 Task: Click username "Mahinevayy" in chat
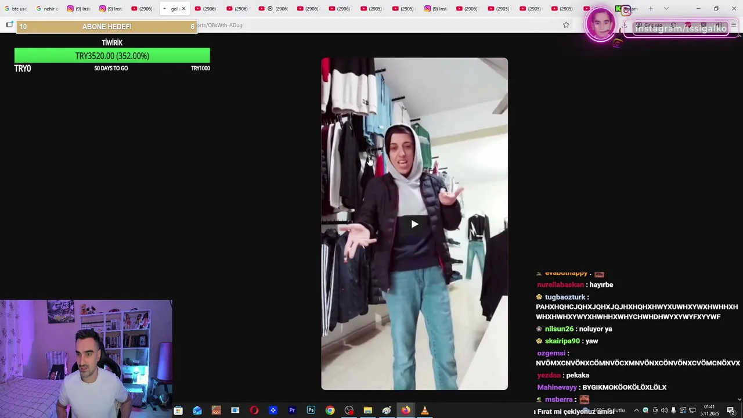click(557, 388)
